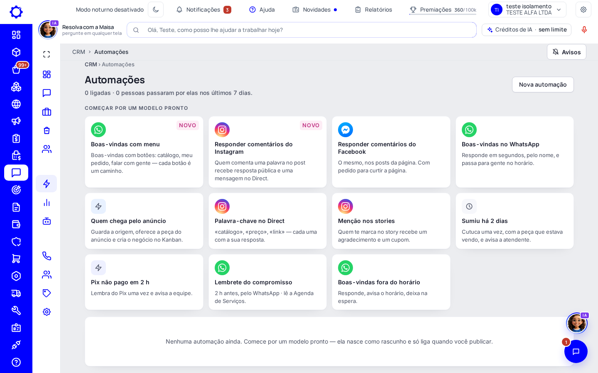598x373 pixels.
Task: Open Relatórios in top bar
Action: [x=373, y=10]
